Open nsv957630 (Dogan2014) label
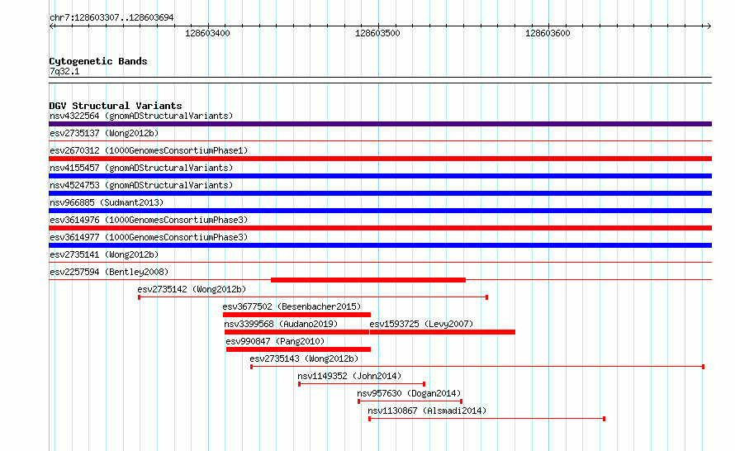The width and height of the screenshot is (735, 451). tap(410, 393)
